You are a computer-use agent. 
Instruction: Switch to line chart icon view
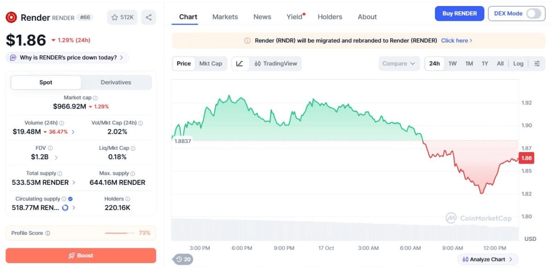pos(240,63)
